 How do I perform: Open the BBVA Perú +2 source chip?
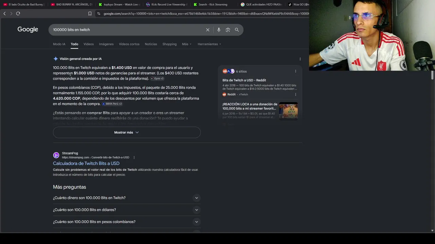112,104
